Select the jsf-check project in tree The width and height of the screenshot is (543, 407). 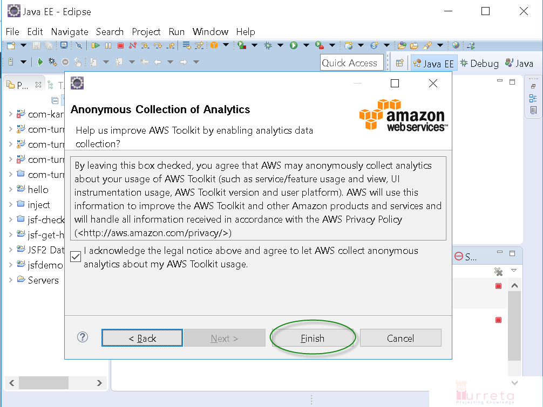(x=41, y=219)
